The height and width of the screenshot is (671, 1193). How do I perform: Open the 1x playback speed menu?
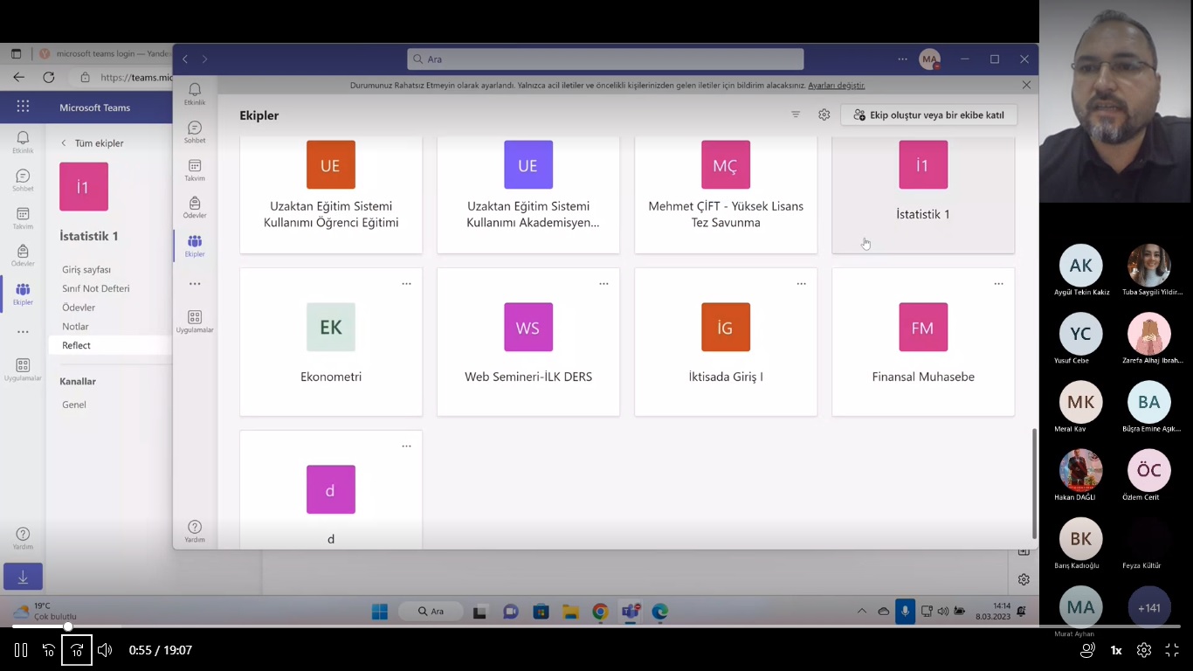coord(1116,650)
